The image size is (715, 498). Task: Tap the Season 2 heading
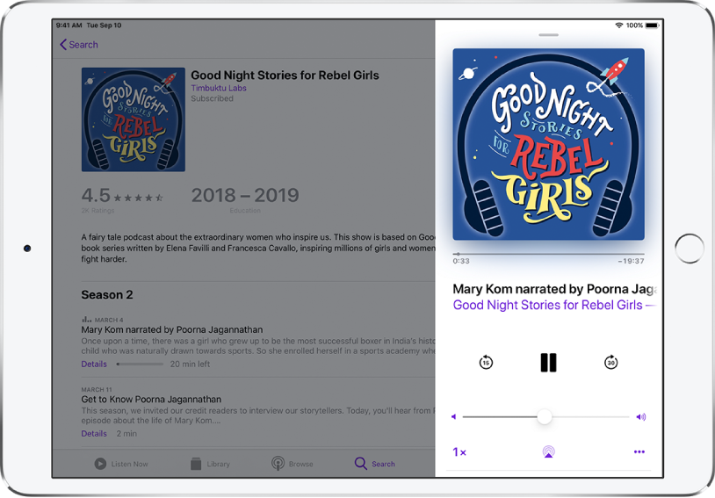click(x=107, y=295)
